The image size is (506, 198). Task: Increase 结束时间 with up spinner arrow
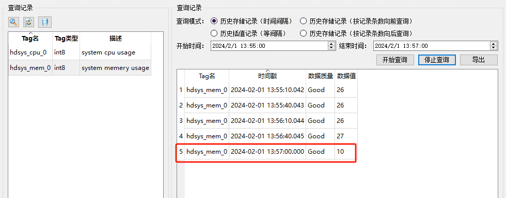point(494,44)
